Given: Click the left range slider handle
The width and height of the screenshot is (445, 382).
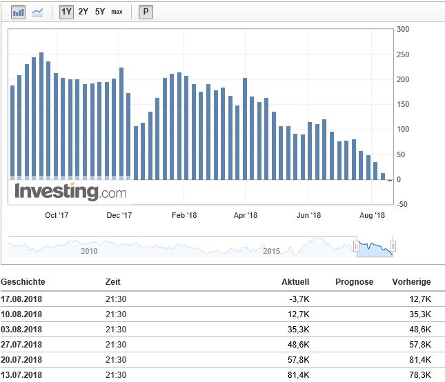Looking at the screenshot, I should click(x=357, y=246).
